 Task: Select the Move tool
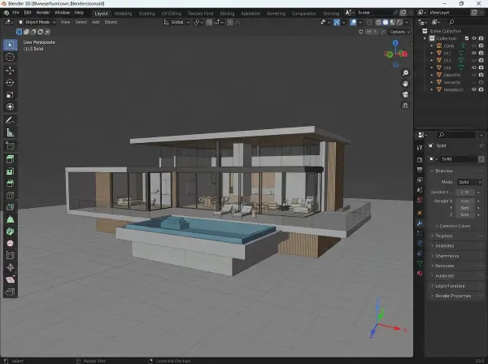(x=10, y=71)
